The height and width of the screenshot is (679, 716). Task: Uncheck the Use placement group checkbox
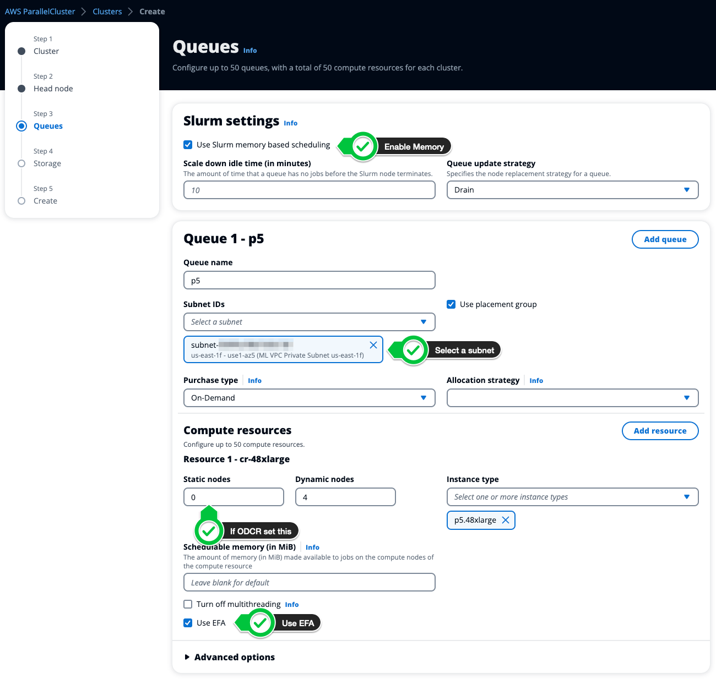pos(451,304)
